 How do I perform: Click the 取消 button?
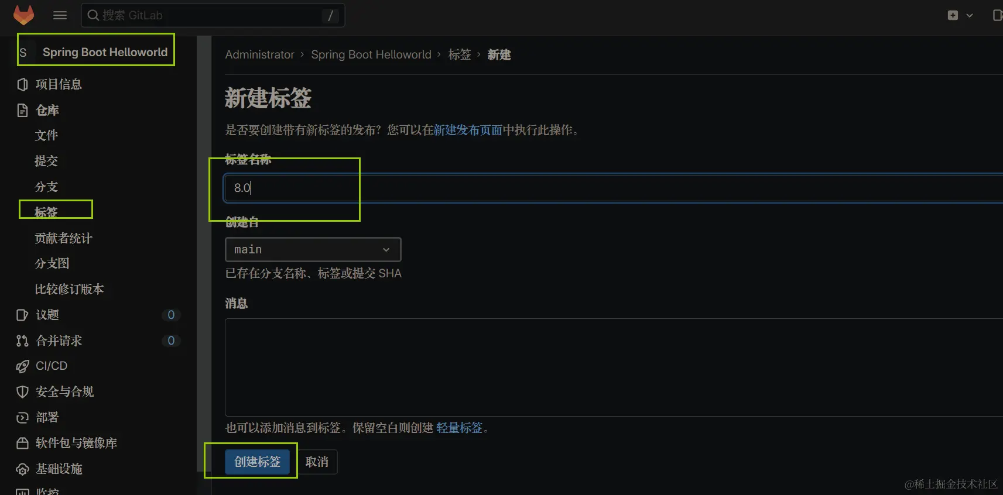317,462
